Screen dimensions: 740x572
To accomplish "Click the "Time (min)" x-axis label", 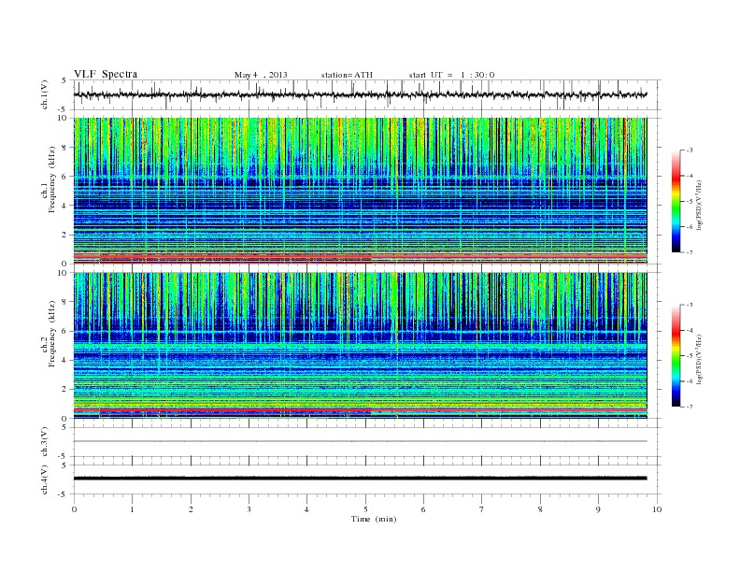I will [x=374, y=519].
